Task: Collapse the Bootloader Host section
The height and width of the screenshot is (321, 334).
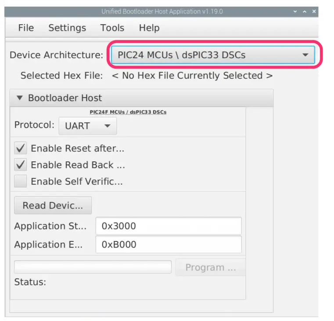Action: 19,98
